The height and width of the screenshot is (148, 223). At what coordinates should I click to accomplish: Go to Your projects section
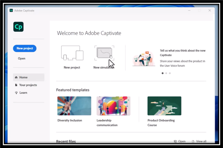28,85
